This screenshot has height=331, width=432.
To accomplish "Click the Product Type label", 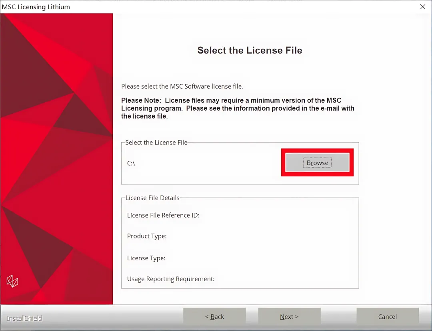I will (x=146, y=236).
